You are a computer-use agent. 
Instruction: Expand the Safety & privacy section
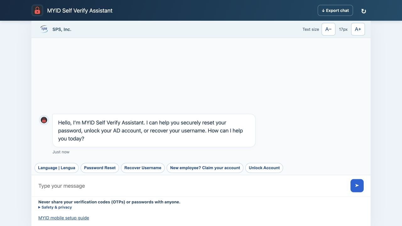pyautogui.click(x=55, y=207)
